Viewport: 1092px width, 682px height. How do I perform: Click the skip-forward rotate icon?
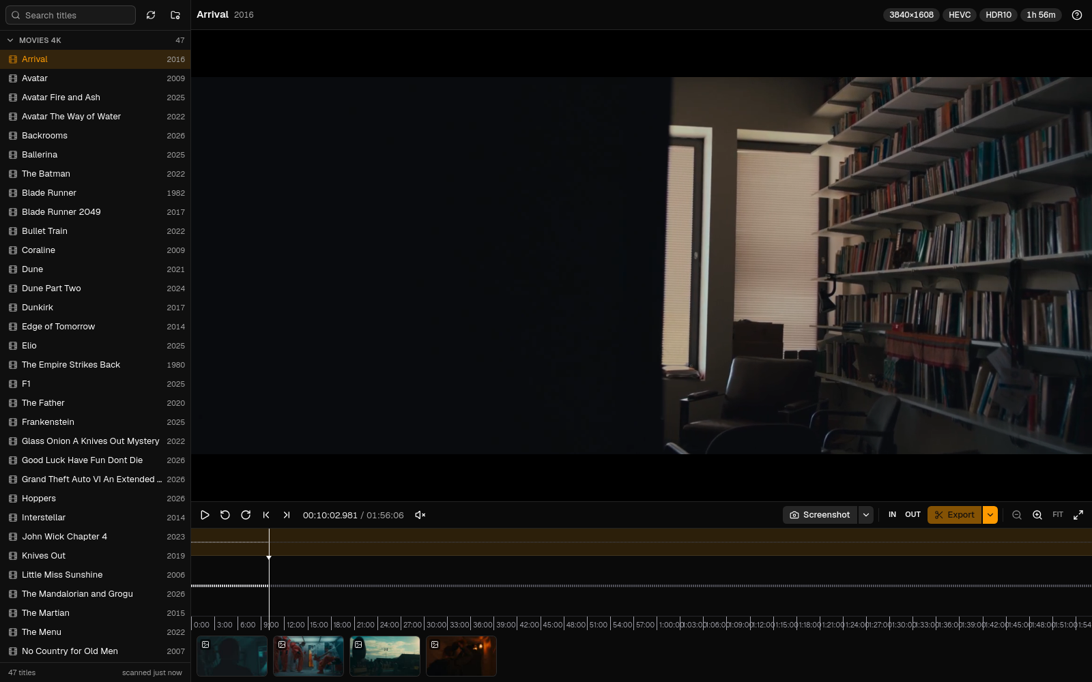(246, 515)
